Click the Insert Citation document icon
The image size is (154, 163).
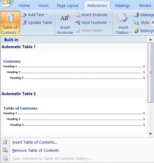pyautogui.click(x=123, y=17)
